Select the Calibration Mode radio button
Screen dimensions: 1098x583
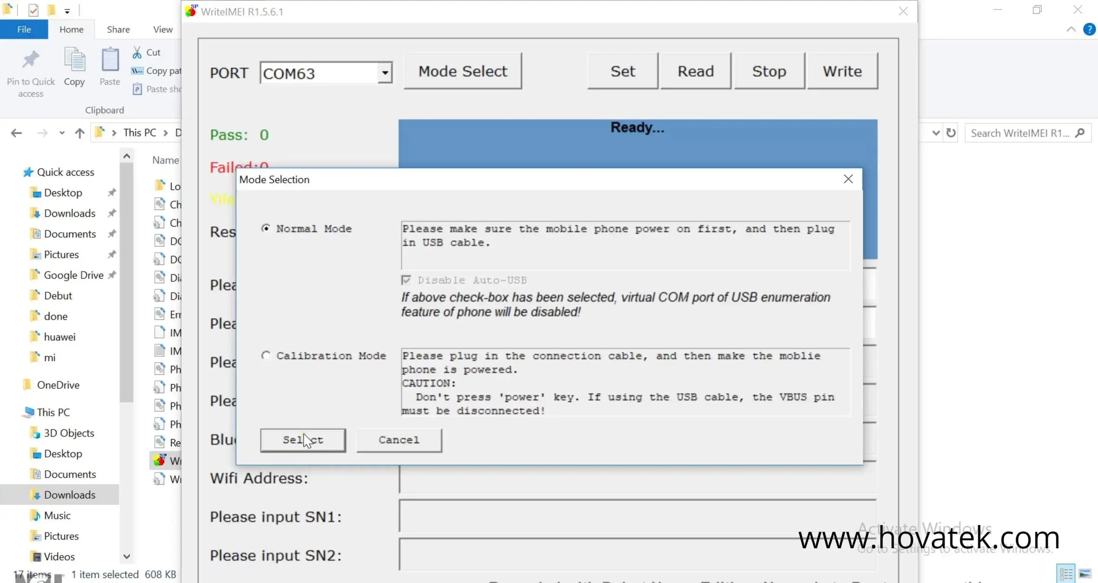coord(266,356)
